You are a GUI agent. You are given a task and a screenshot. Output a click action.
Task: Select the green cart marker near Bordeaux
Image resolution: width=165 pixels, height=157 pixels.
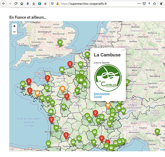pos(56,128)
